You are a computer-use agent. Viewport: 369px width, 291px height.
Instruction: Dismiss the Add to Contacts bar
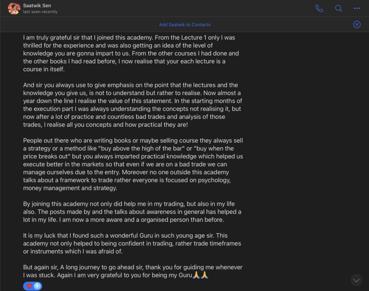pos(357,24)
